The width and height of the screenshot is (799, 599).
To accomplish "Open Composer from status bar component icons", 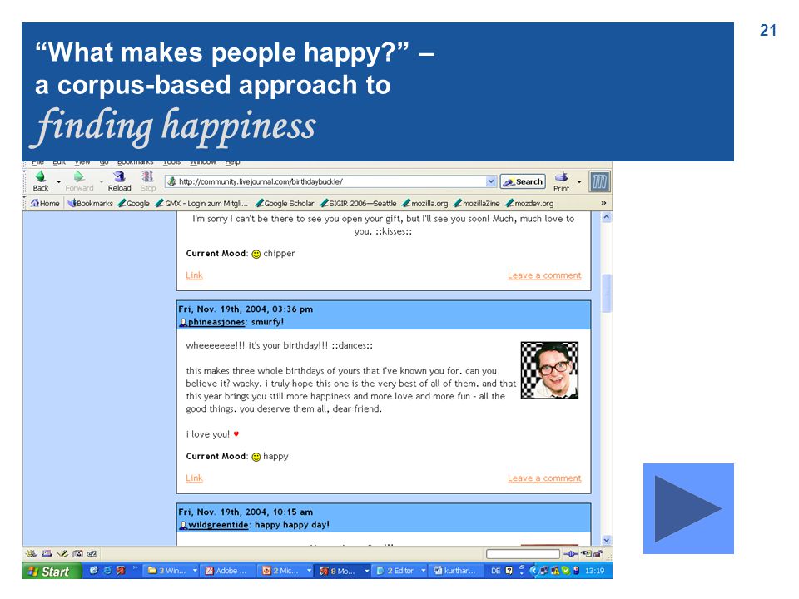I will click(62, 554).
